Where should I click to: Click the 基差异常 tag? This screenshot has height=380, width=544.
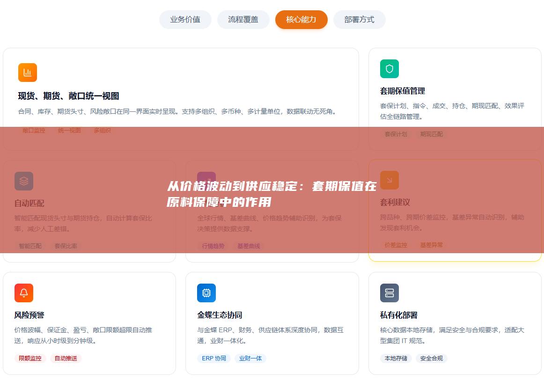tap(431, 245)
